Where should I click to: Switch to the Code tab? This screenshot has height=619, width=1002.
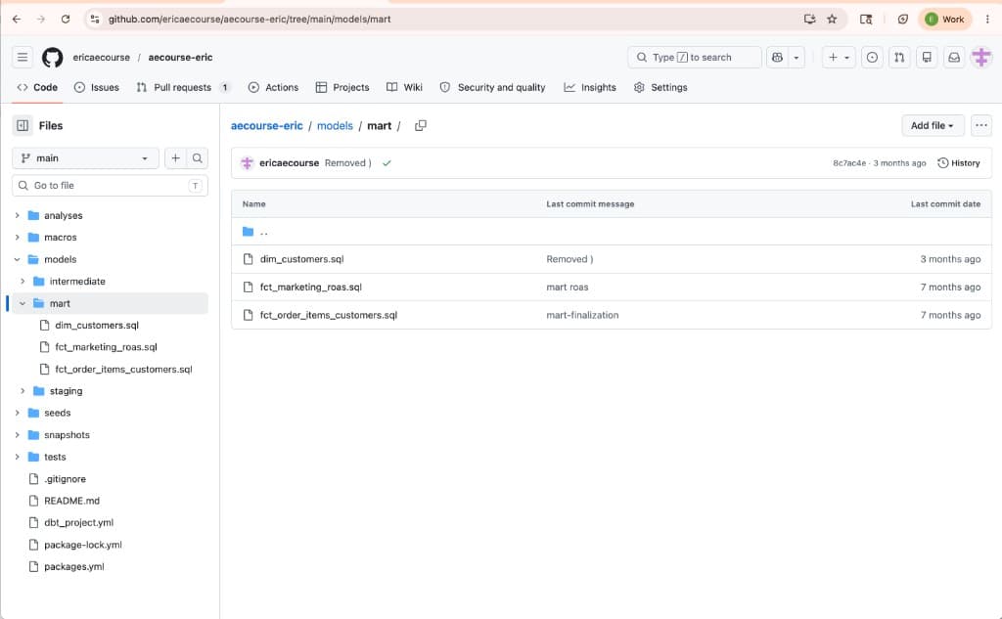37,87
